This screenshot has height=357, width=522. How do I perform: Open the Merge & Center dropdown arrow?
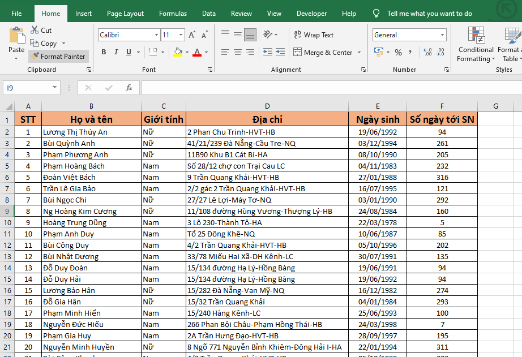(x=358, y=53)
